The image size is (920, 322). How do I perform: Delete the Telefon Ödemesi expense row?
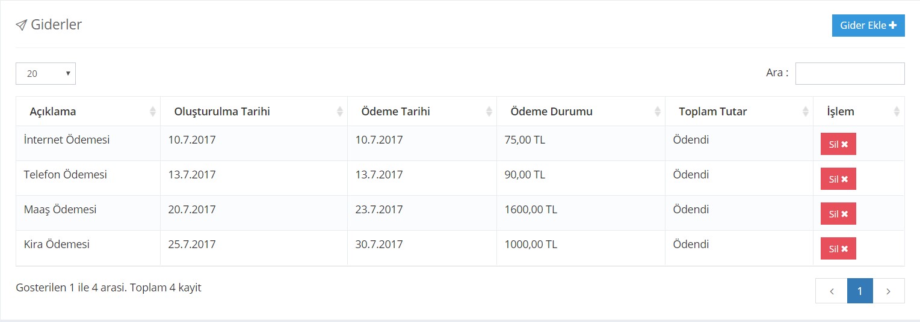click(x=838, y=179)
